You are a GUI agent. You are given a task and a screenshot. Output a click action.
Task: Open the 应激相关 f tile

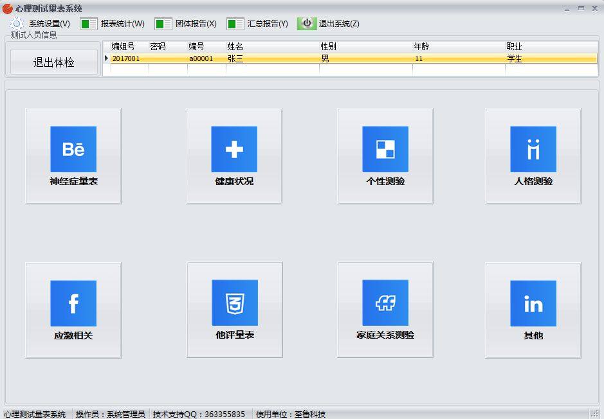(73, 310)
